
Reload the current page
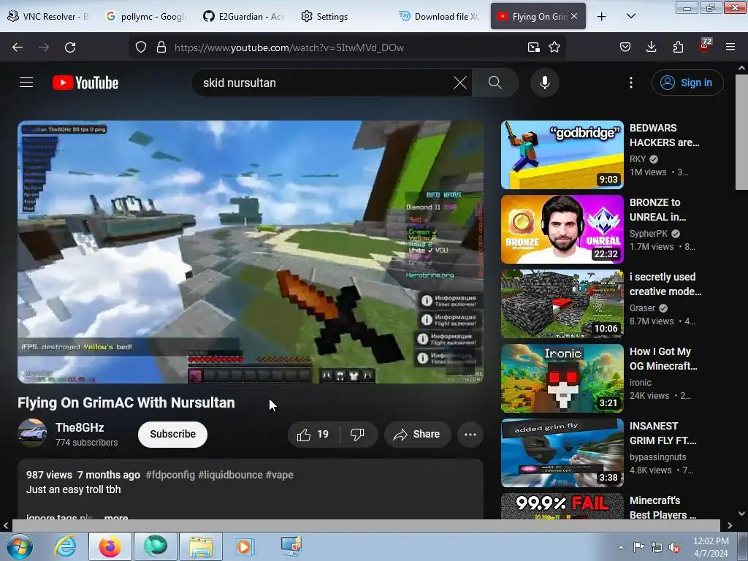tap(70, 47)
